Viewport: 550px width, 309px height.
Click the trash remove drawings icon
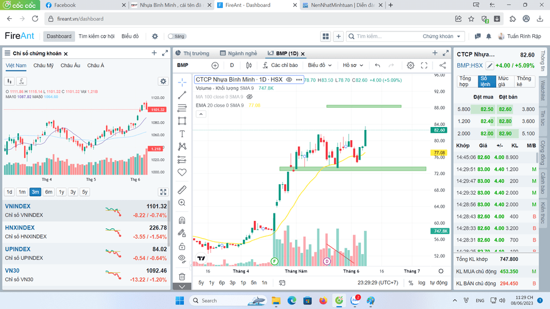(x=182, y=276)
